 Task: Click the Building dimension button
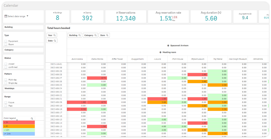pos(75,35)
